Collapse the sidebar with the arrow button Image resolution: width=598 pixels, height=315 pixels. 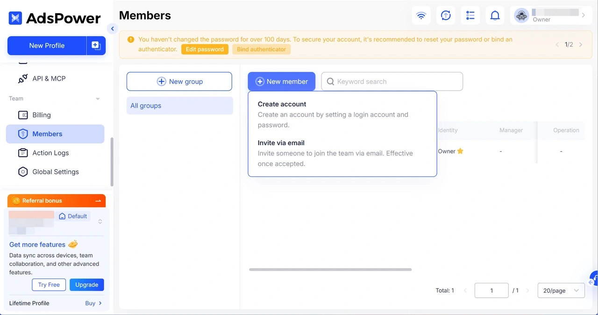click(112, 28)
